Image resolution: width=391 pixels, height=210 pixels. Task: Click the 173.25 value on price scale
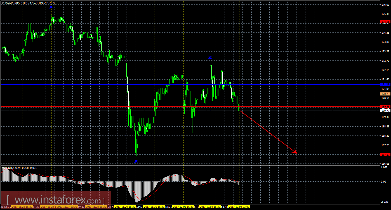(386, 52)
